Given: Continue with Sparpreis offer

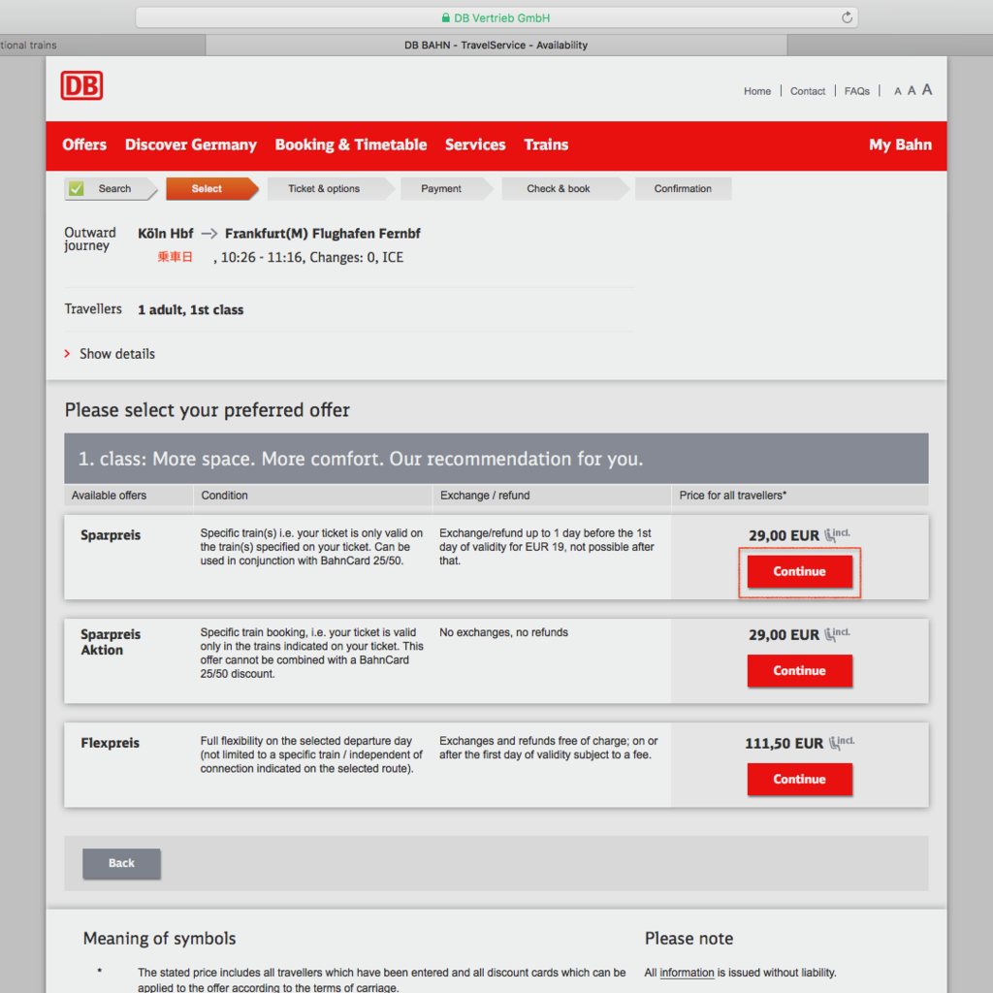Looking at the screenshot, I should tap(799, 572).
